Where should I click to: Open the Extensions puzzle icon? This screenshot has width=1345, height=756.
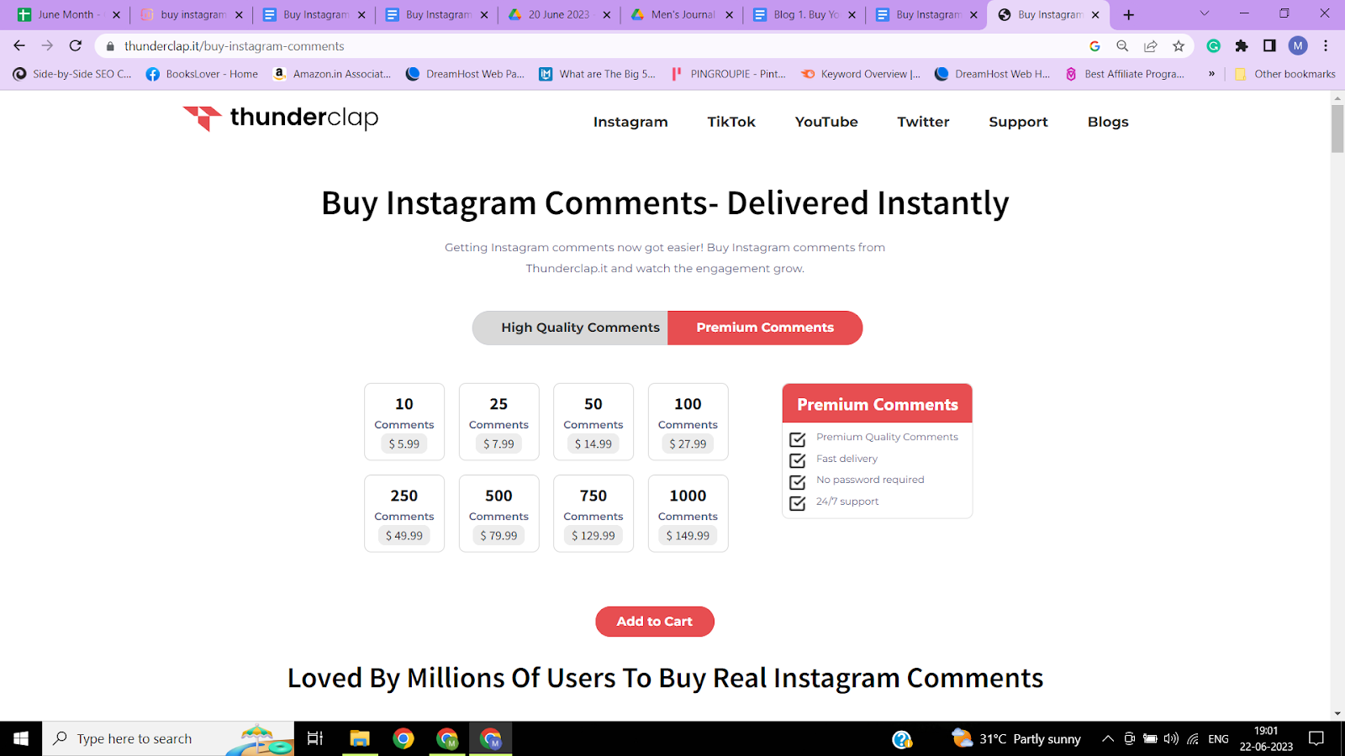pos(1242,46)
